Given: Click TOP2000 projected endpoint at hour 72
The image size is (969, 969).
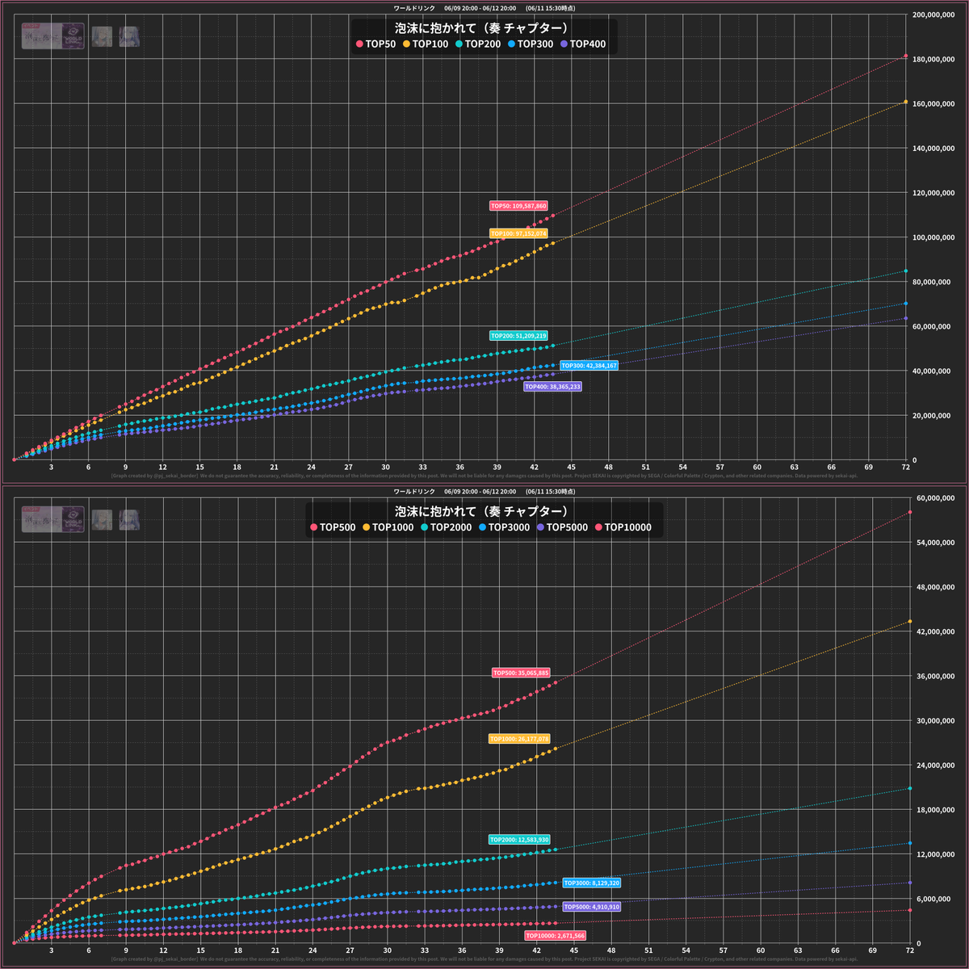Looking at the screenshot, I should coord(910,788).
